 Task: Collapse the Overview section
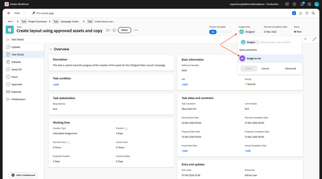[x=51, y=49]
